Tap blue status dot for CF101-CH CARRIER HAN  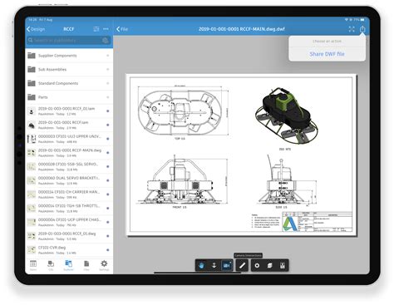(x=108, y=194)
